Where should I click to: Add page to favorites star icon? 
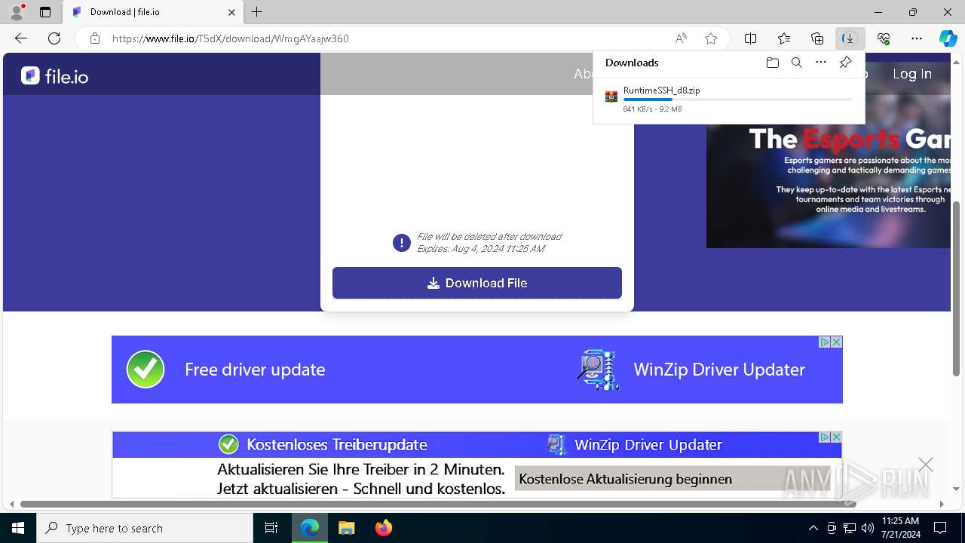711,38
